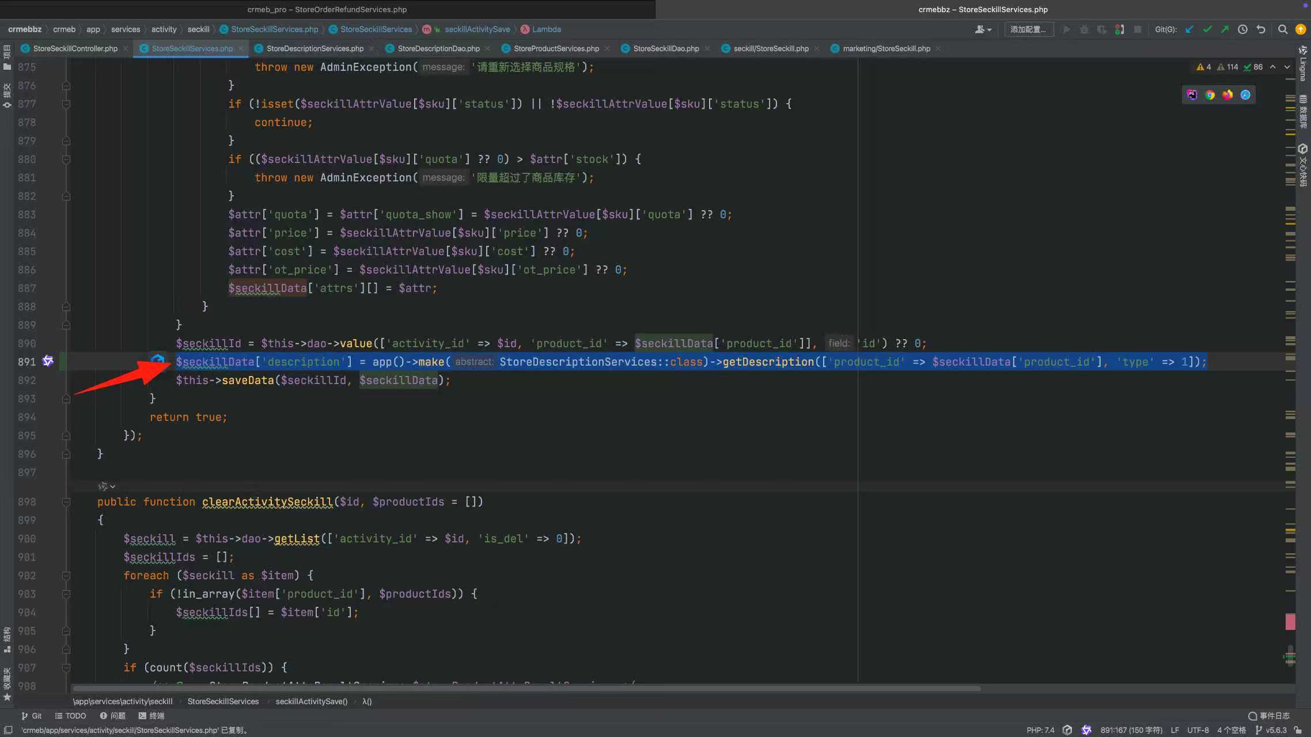1311x737 pixels.
Task: Click the debug bug icon
Action: 1084,29
